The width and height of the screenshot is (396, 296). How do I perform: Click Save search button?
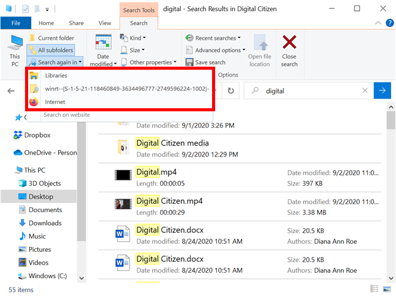[x=205, y=62]
